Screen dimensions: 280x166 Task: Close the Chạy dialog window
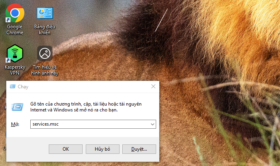[153, 86]
